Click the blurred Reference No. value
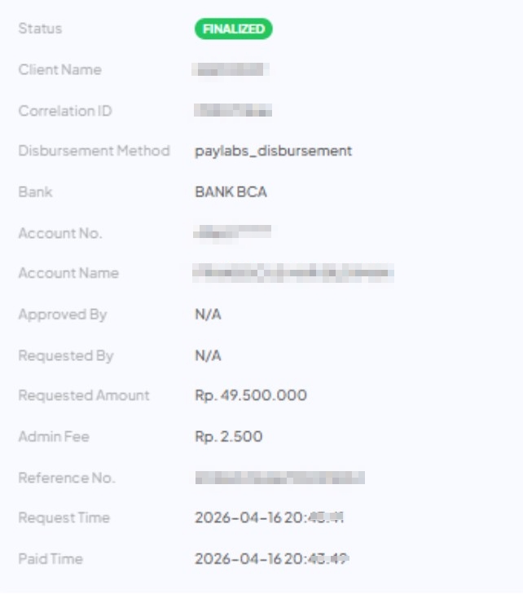Screen dimensions: 523x595 pos(279,478)
